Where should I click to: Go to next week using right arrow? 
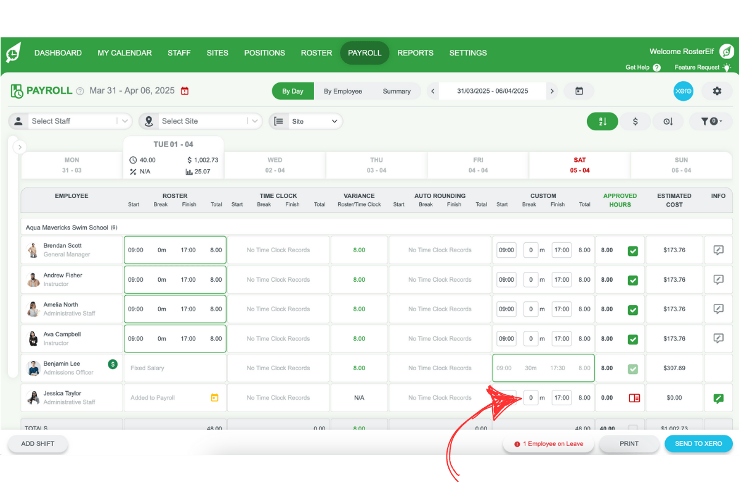tap(552, 91)
